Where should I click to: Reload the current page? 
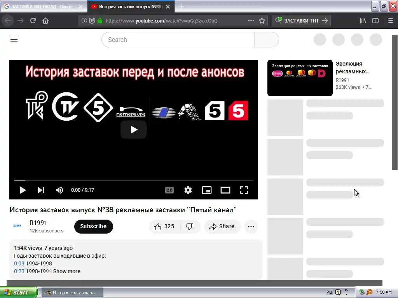coord(33,21)
